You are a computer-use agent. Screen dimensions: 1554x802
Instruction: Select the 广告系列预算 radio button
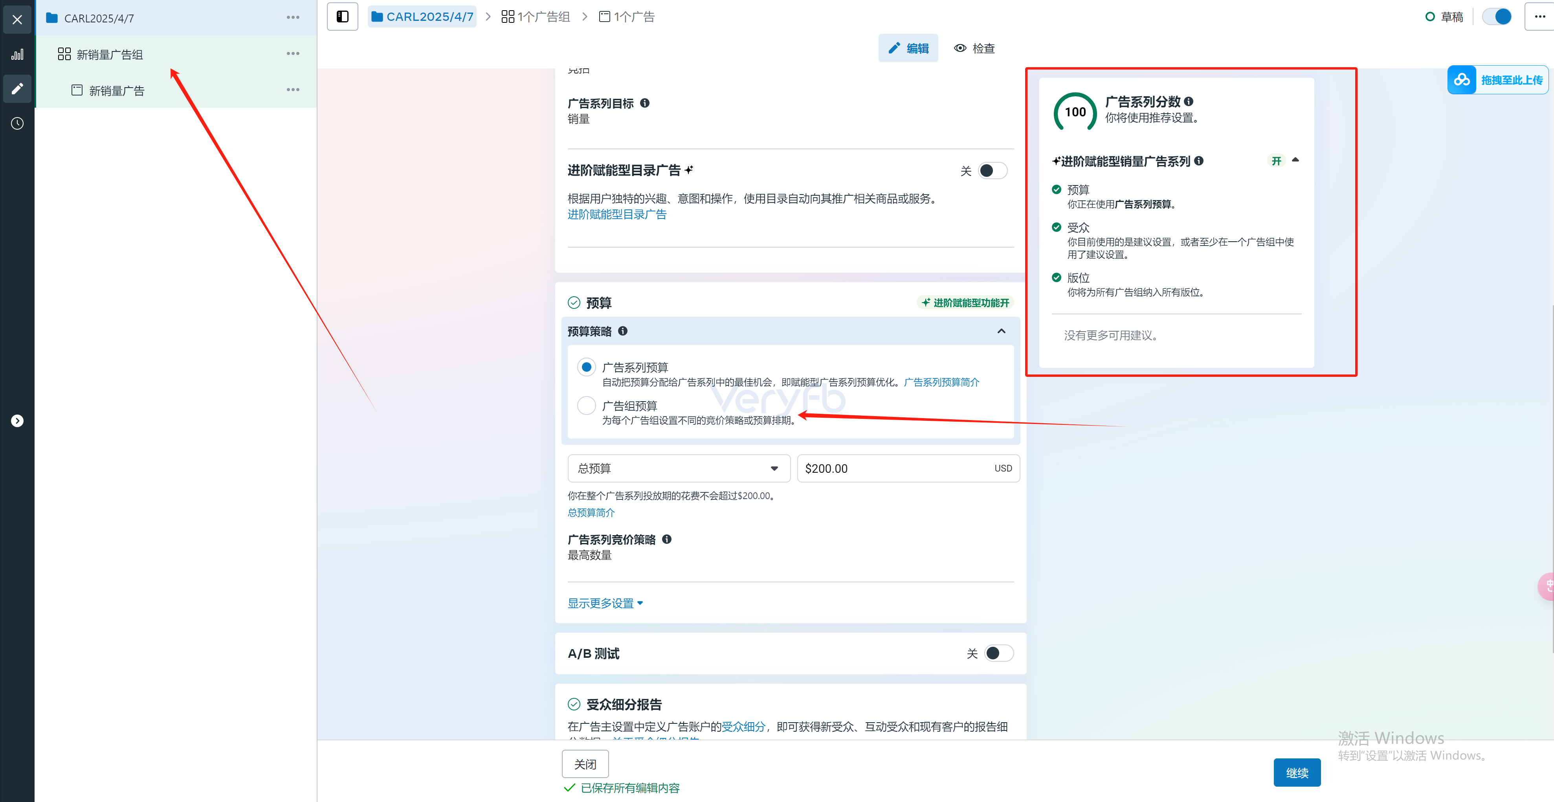[x=586, y=367]
